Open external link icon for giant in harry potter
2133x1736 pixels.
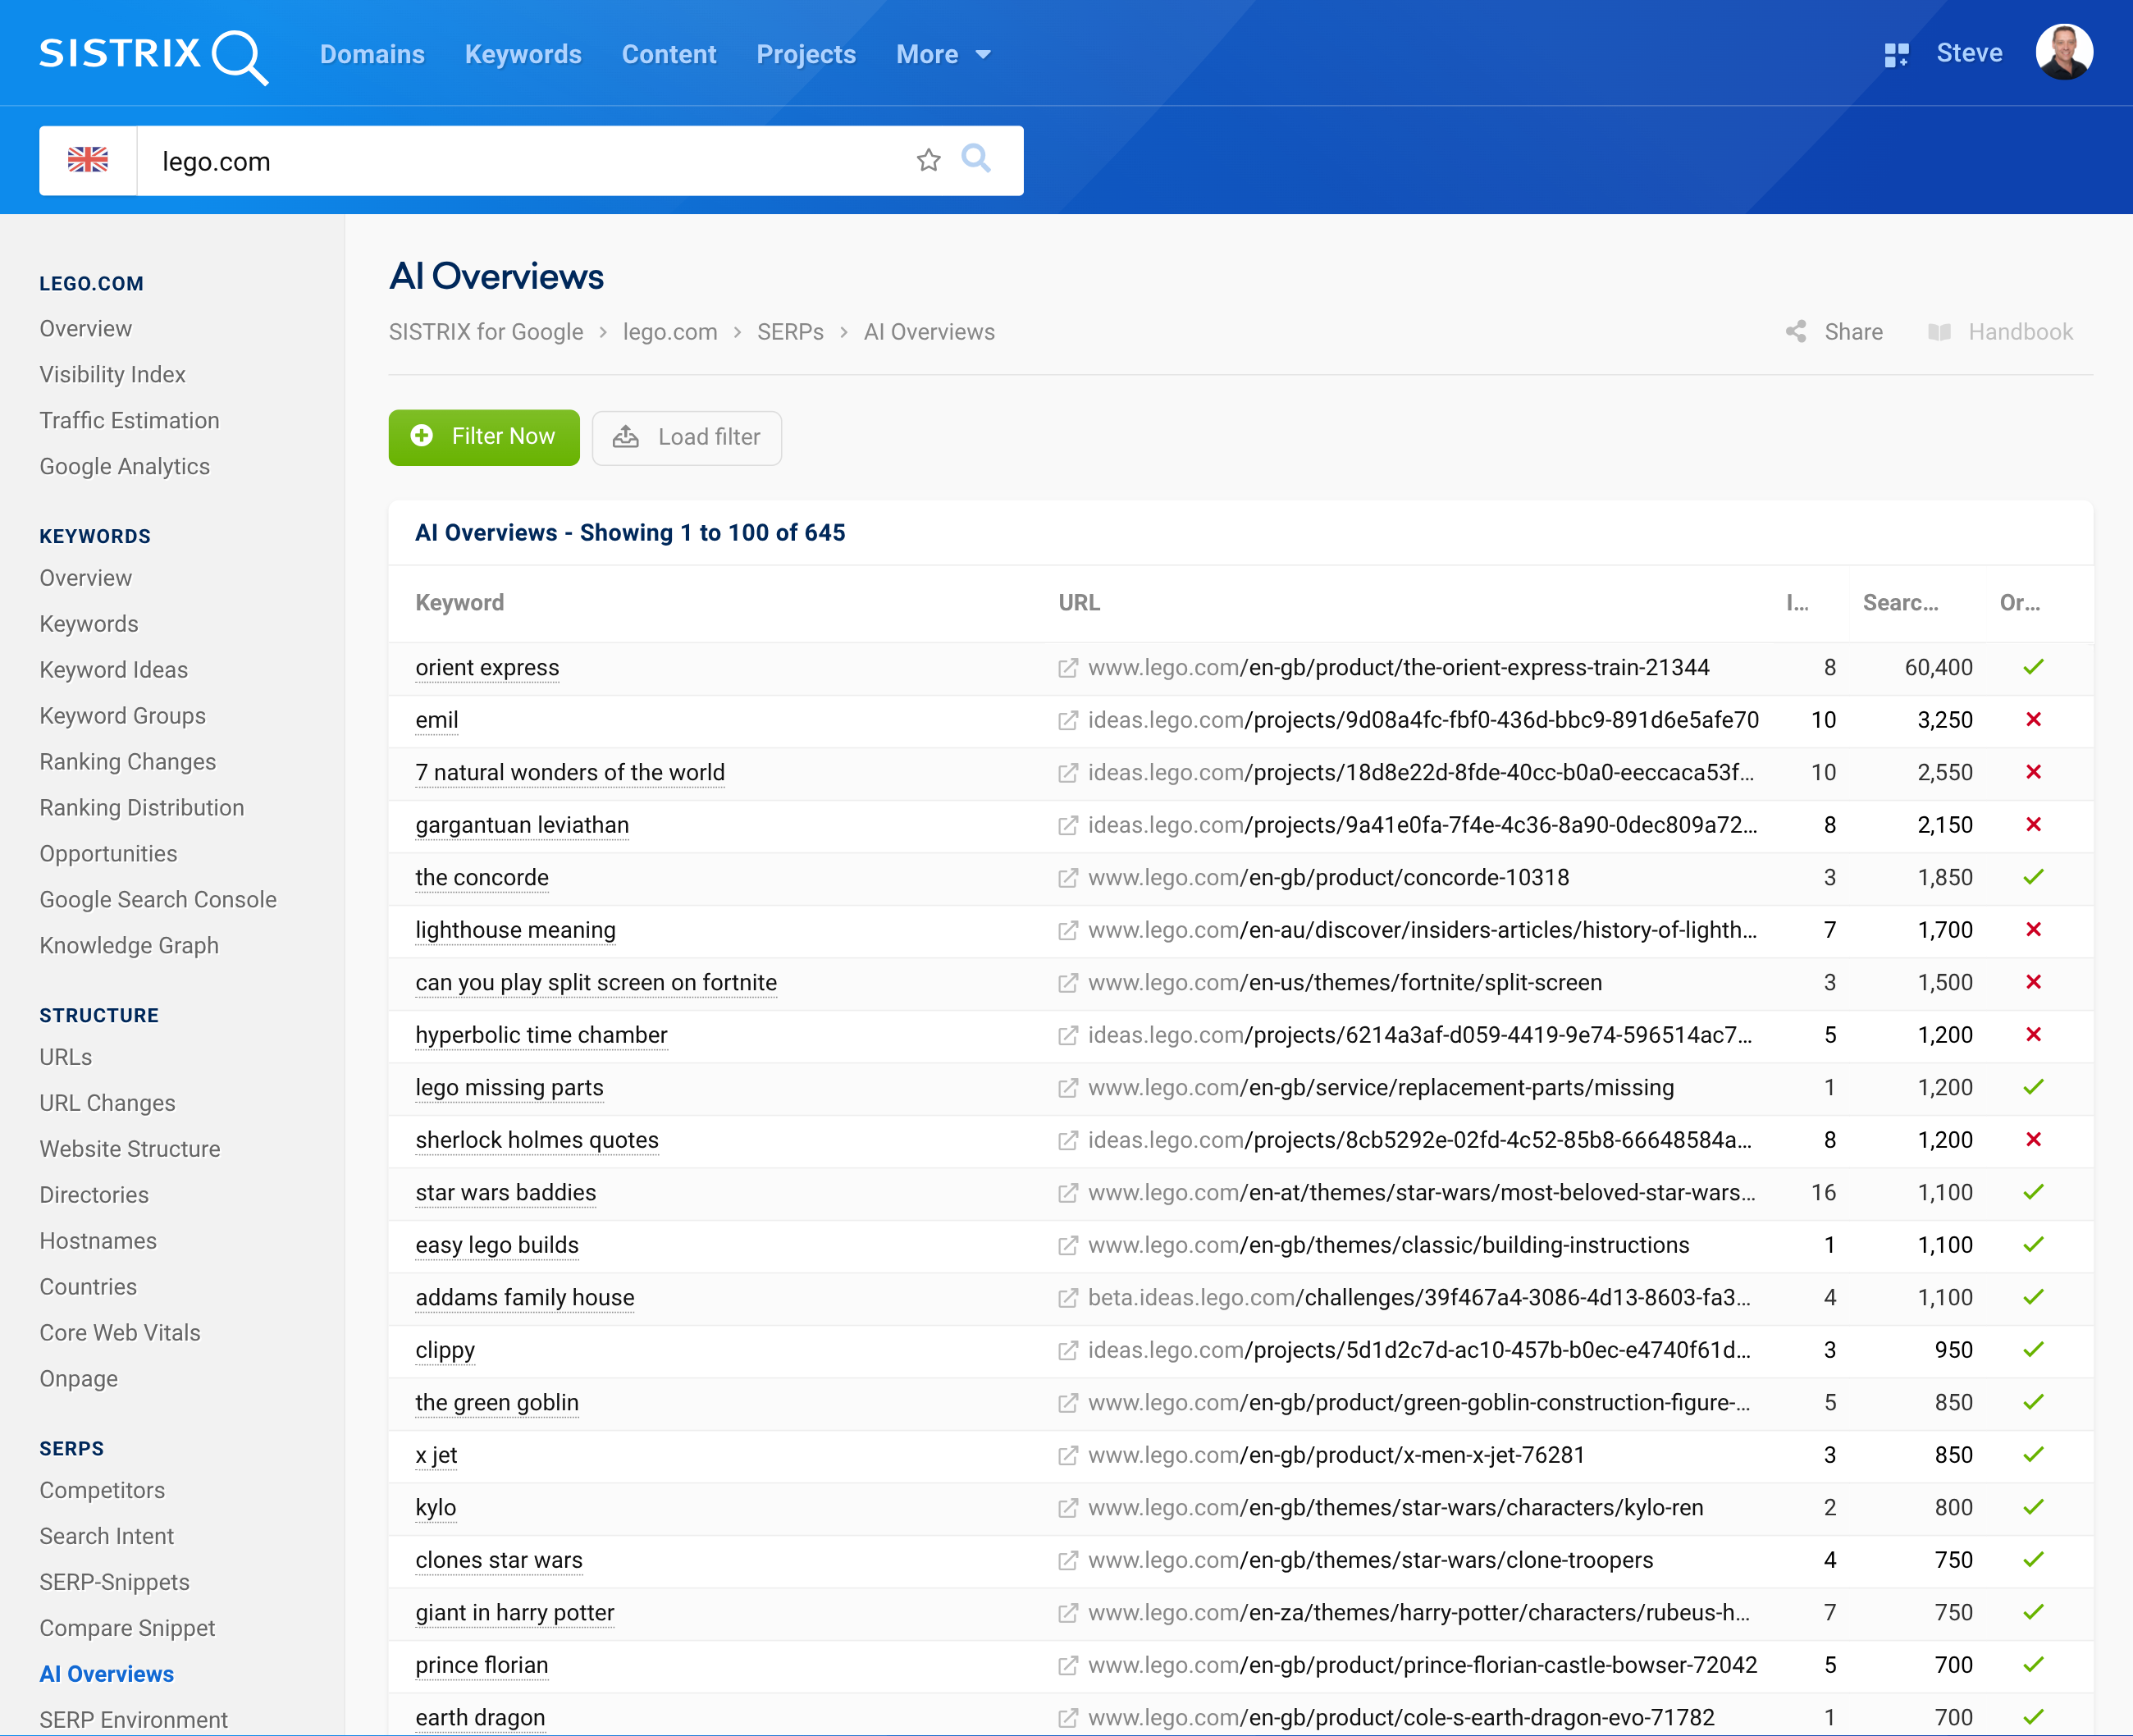click(1068, 1613)
